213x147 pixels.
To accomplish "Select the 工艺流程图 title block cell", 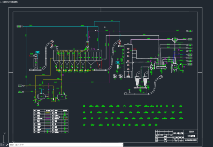I will tap(191, 136).
